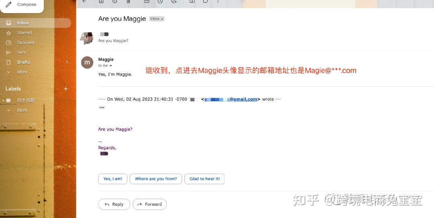
Task: Archive this conversation
Action: point(101,2)
